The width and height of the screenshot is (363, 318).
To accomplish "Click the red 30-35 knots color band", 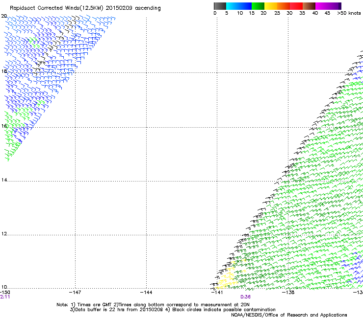I will coord(296,6).
